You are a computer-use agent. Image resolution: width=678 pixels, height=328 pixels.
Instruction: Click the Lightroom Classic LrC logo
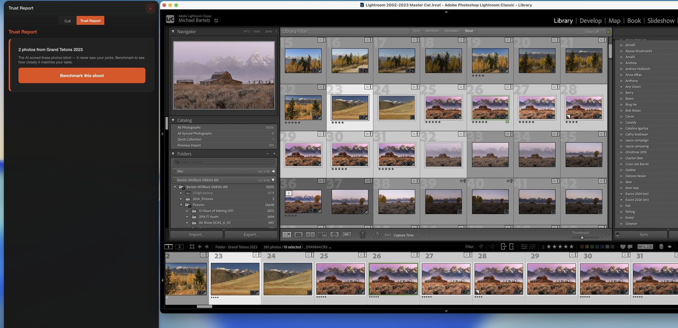[170, 19]
